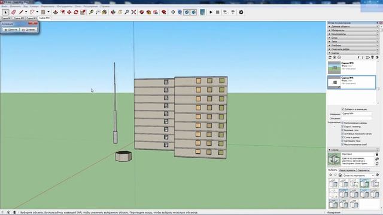Select the 'Сцена №3' thumbnail in scenes list

[x=334, y=67]
